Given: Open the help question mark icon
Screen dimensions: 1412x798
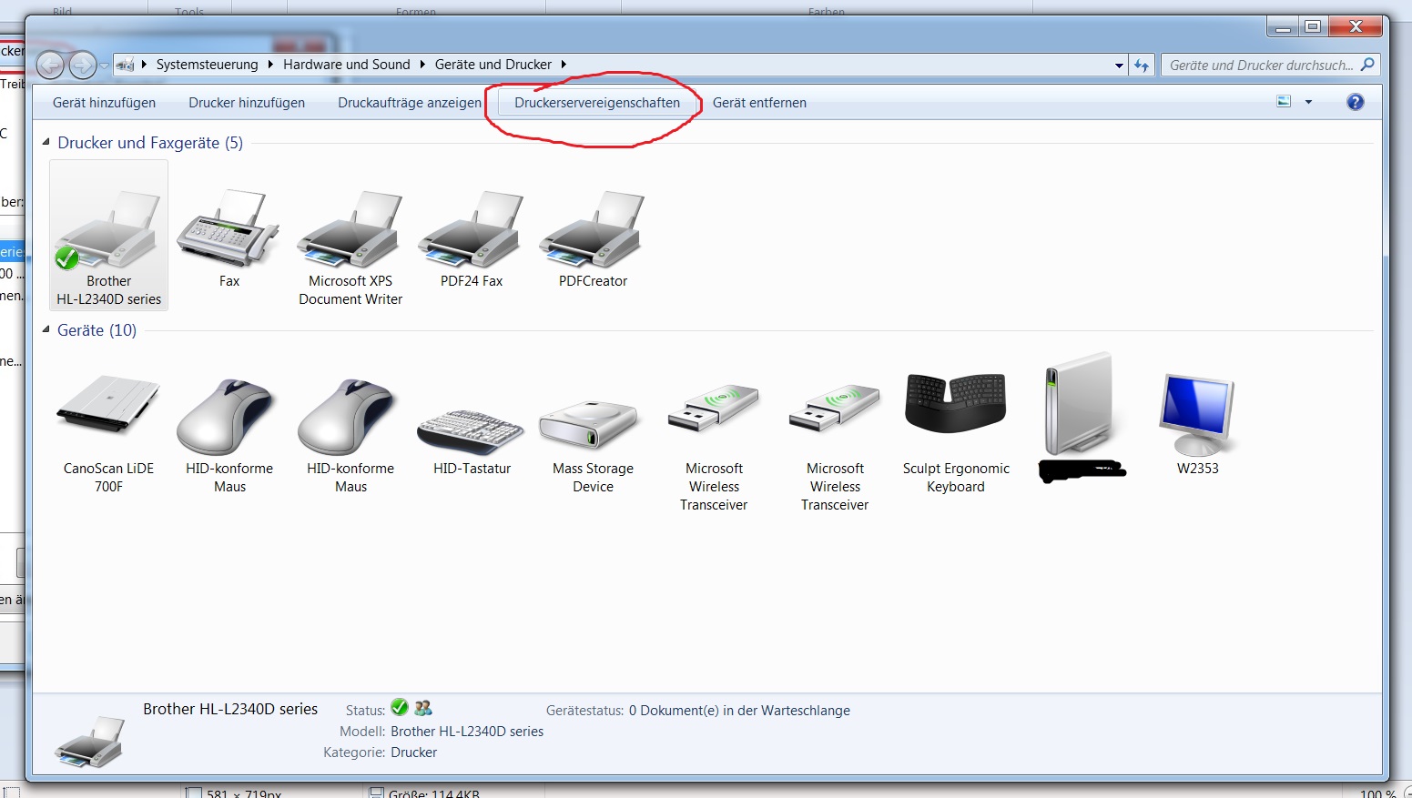Looking at the screenshot, I should 1356,102.
